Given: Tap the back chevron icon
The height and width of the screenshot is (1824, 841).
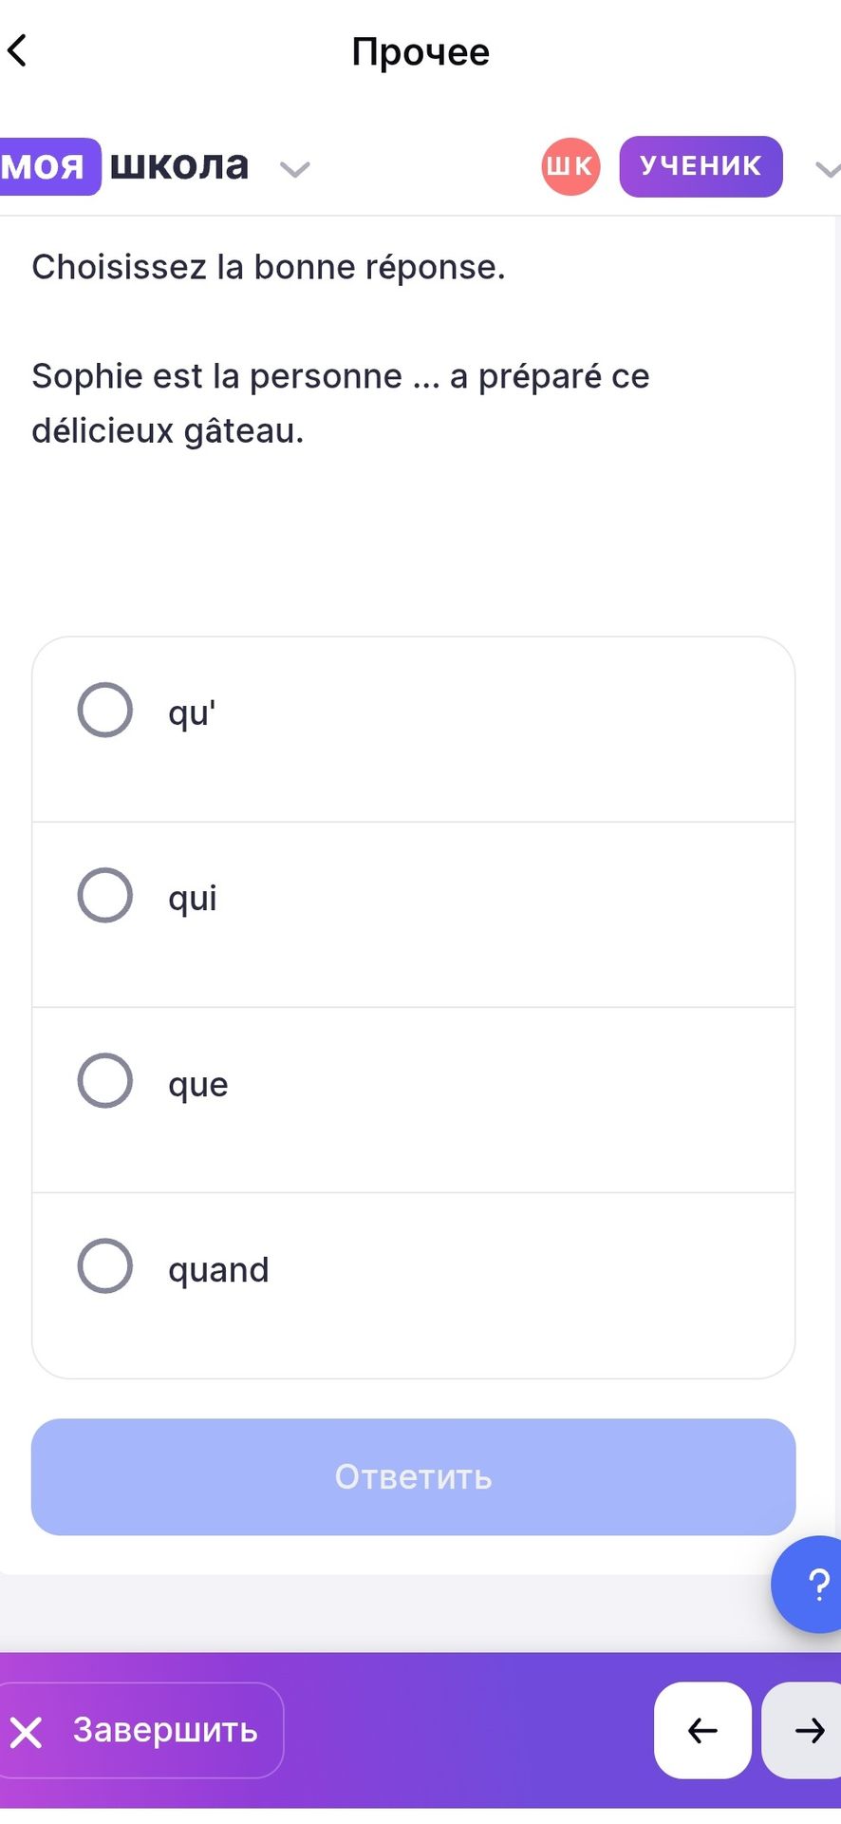Looking at the screenshot, I should click(x=17, y=50).
